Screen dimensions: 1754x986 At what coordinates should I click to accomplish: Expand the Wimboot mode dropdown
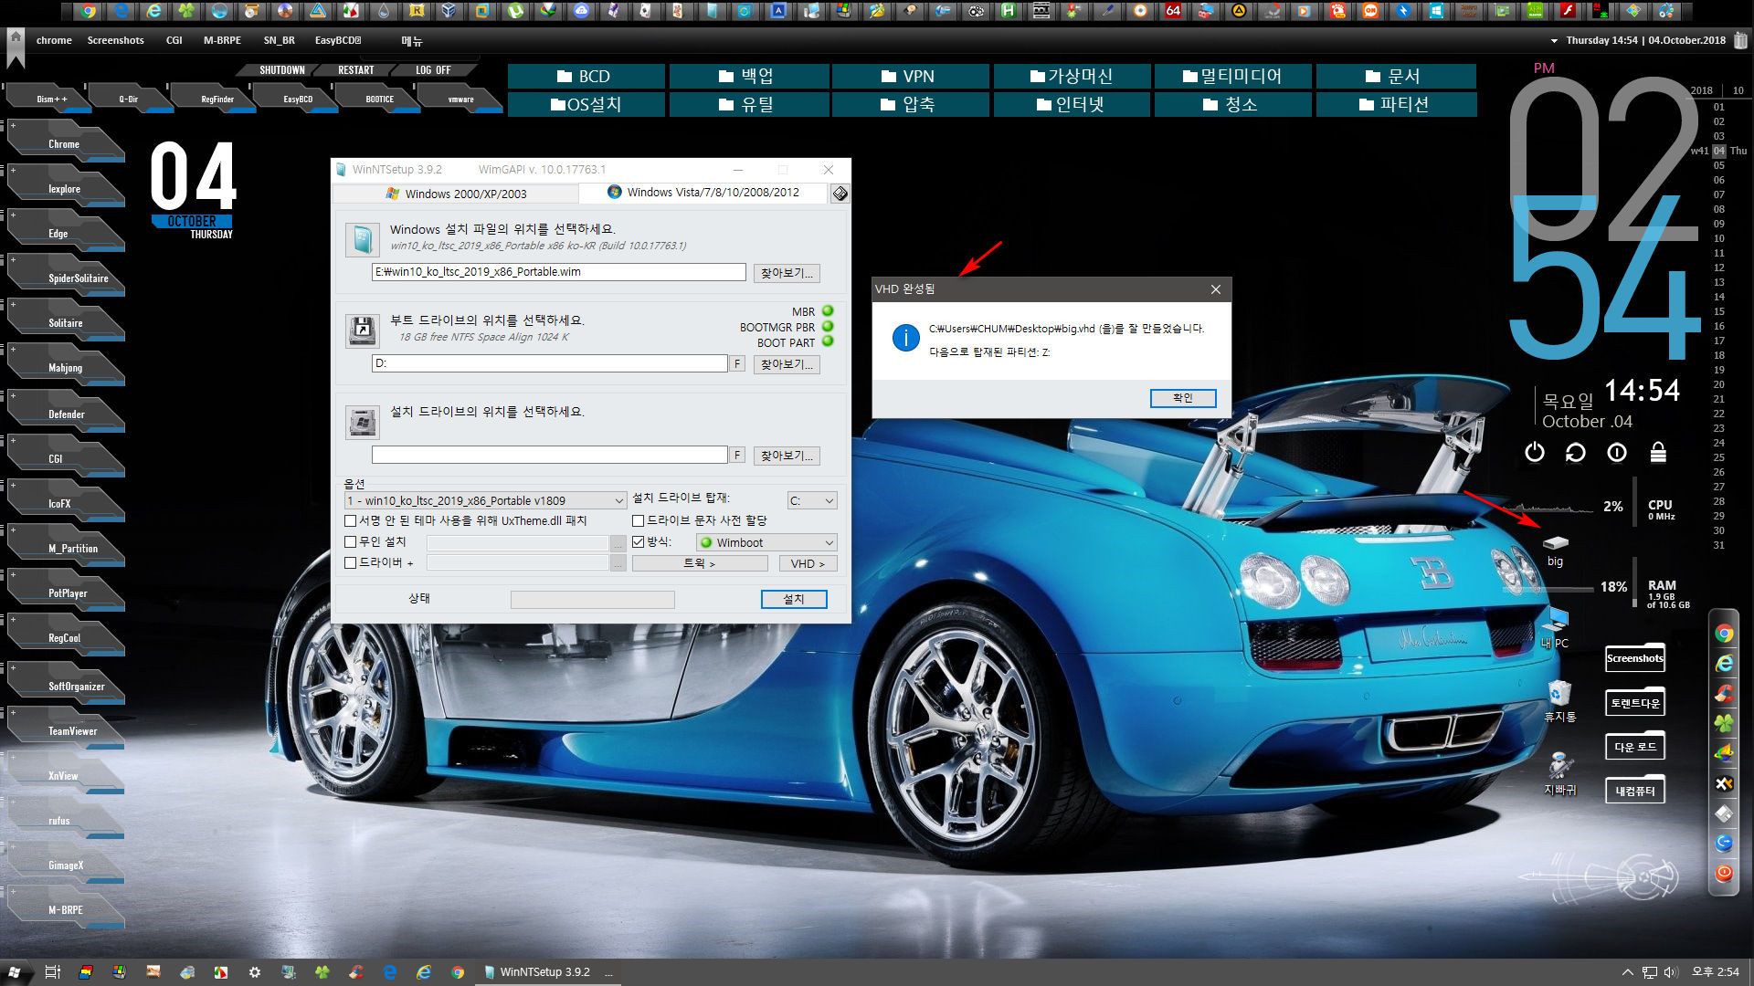[766, 542]
